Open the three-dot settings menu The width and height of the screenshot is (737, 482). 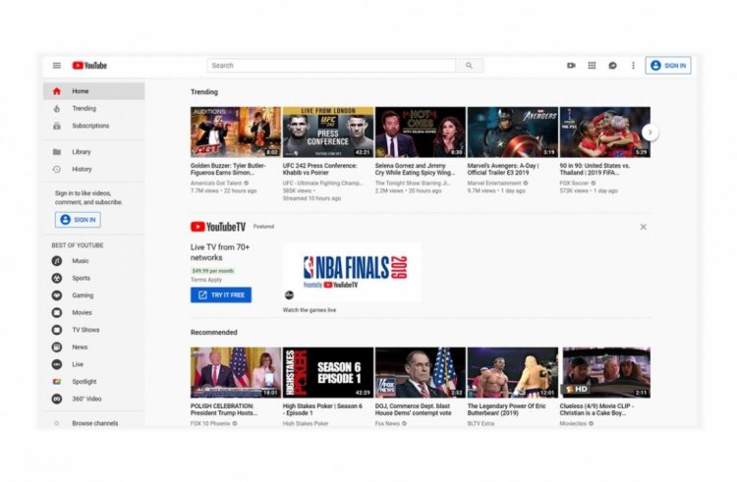click(633, 65)
